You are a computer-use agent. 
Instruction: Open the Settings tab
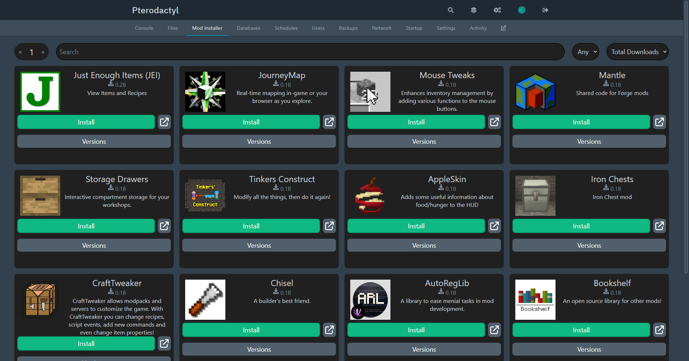tap(446, 28)
